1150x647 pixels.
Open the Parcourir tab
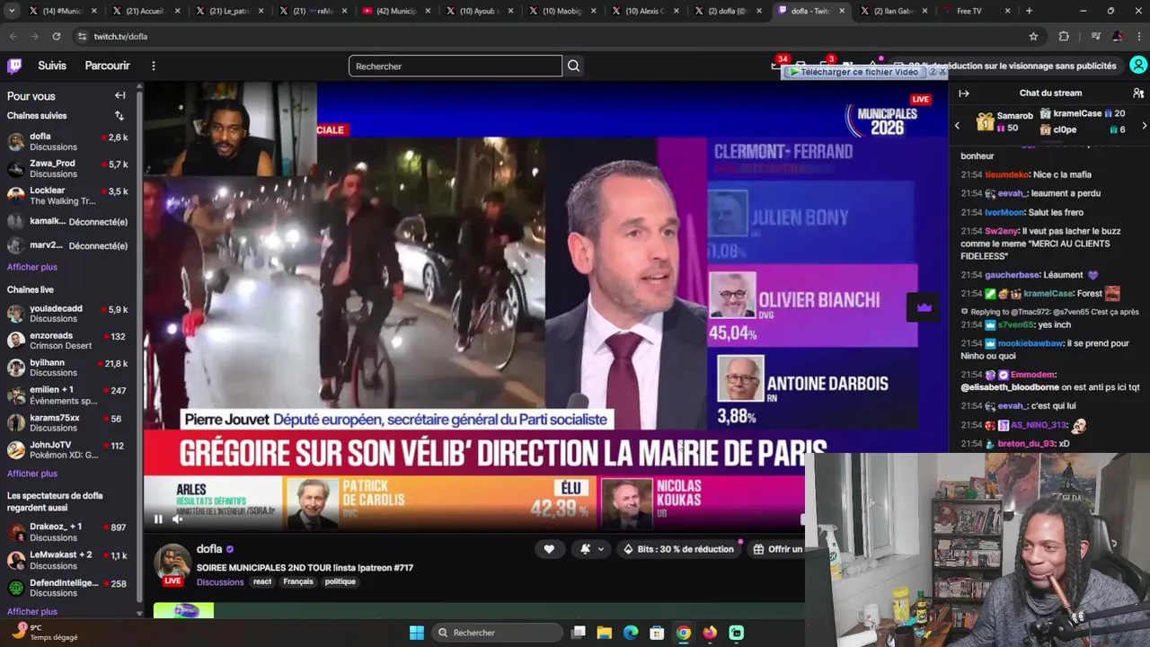pos(107,66)
